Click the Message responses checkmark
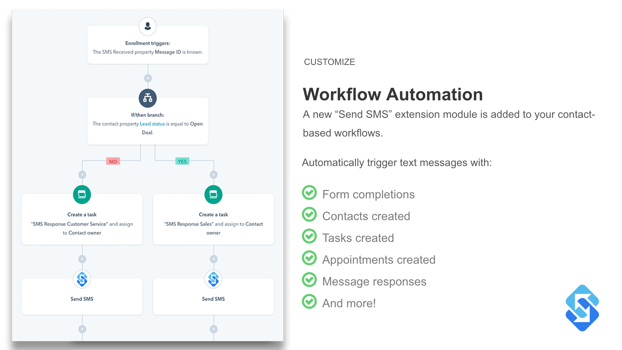Image resolution: width=622 pixels, height=350 pixels. [309, 280]
